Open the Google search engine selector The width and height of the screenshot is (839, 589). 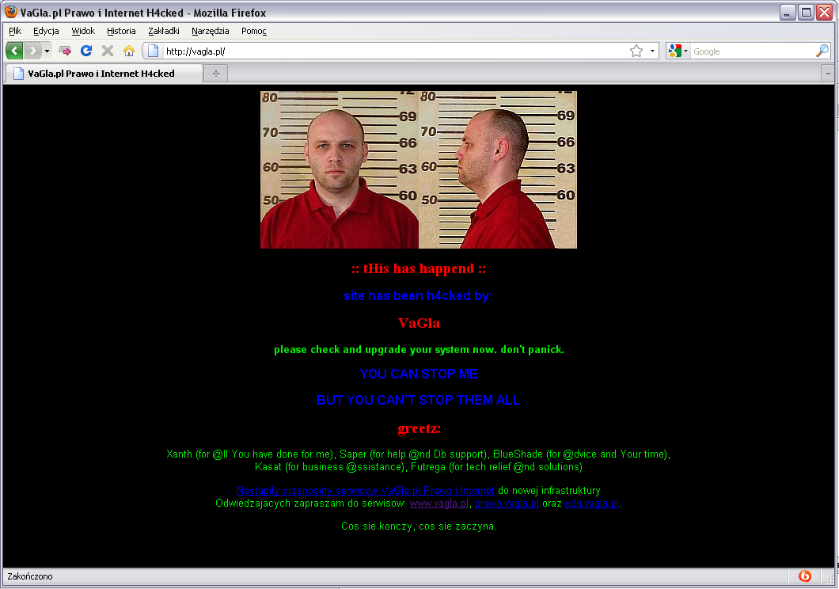[678, 51]
